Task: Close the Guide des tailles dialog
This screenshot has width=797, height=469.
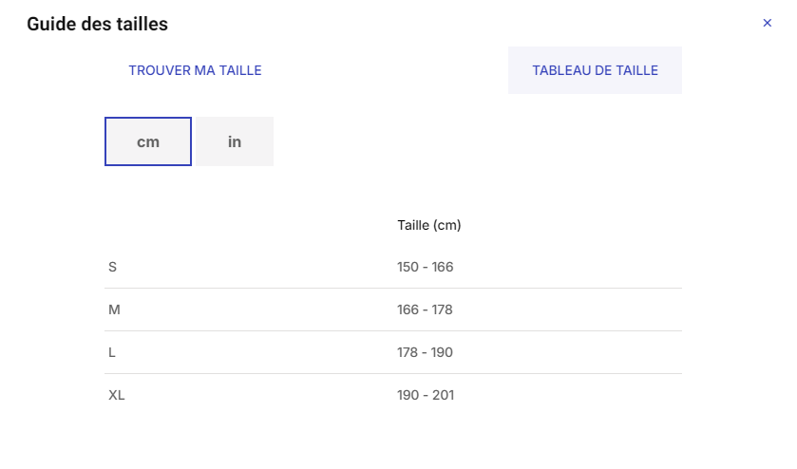Action: click(768, 23)
